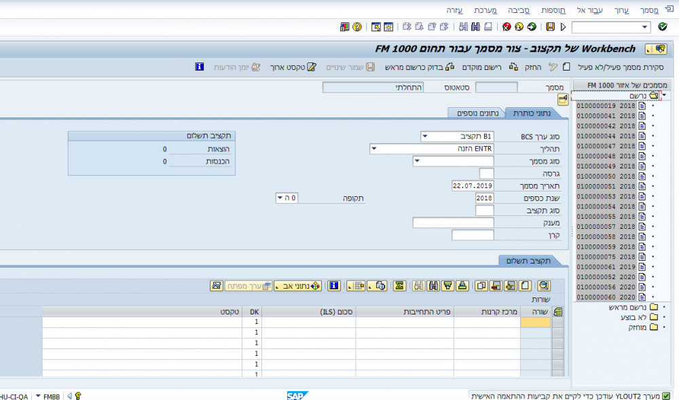Open the עבור אל menu
Image resolution: width=679 pixels, height=400 pixels.
click(x=589, y=10)
